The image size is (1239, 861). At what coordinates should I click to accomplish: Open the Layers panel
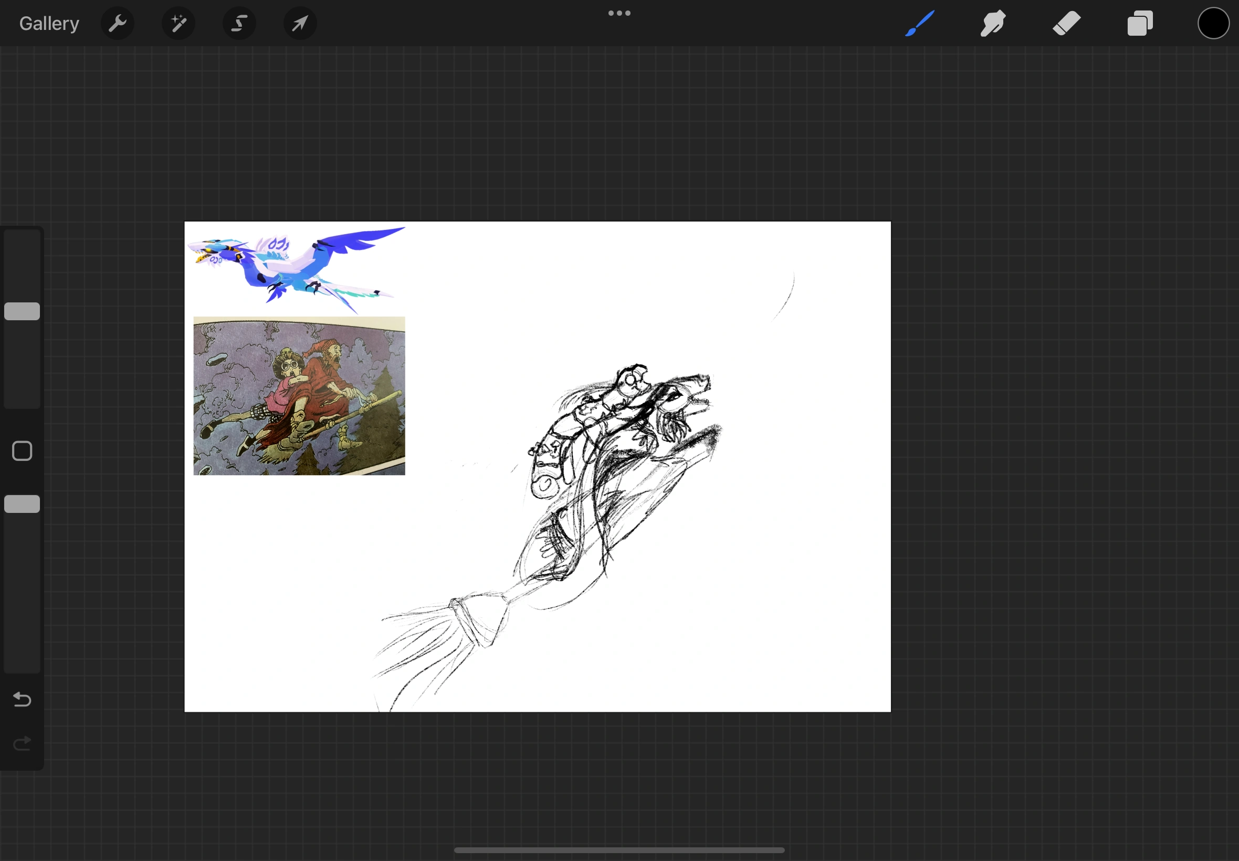click(1140, 23)
